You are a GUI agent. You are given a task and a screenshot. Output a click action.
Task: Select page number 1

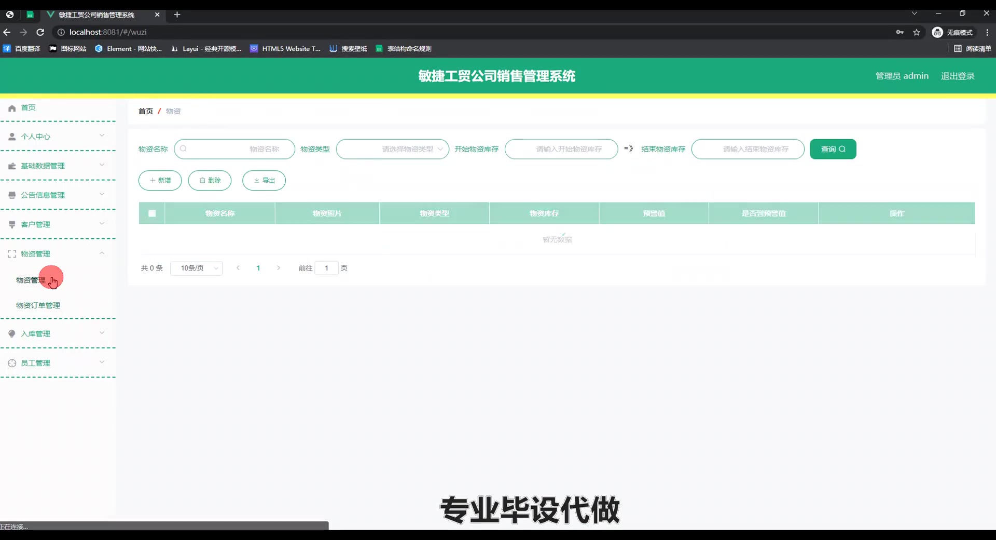click(258, 268)
